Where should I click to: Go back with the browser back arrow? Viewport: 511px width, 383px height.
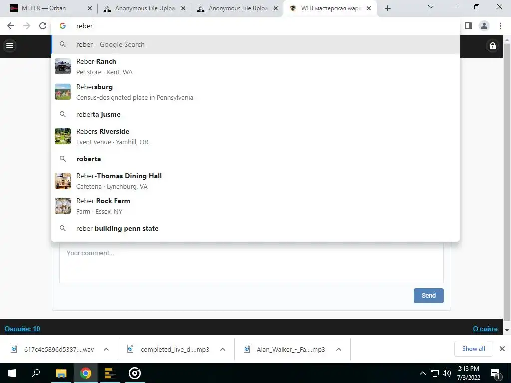[x=11, y=26]
